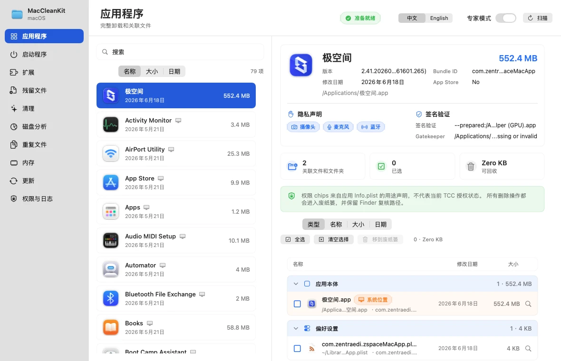Click the system-app monitor badge next to Activity Monitor
This screenshot has width=561, height=361.
click(x=178, y=121)
